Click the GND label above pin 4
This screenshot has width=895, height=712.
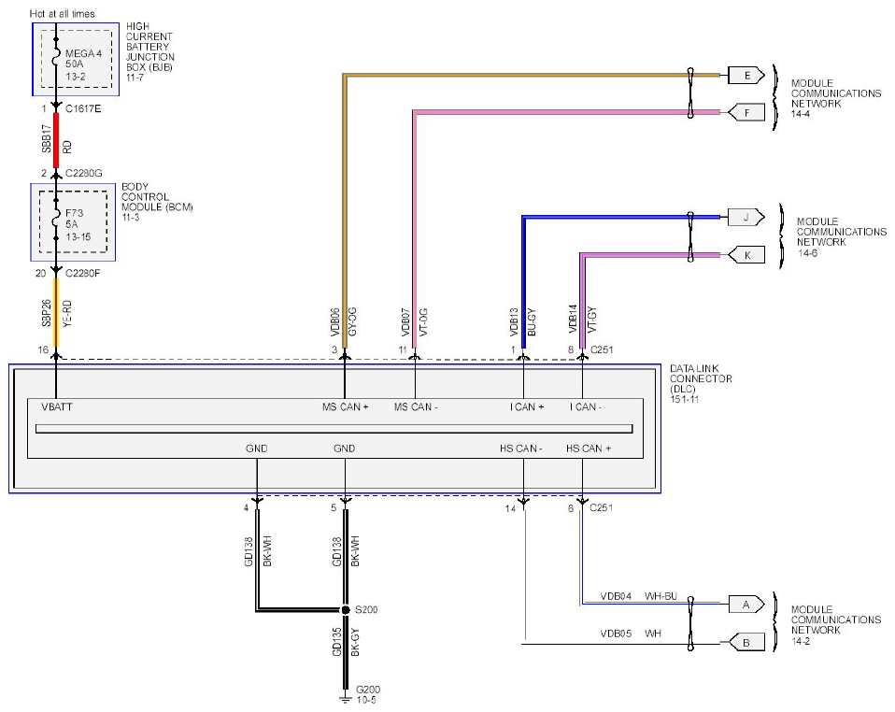point(256,449)
